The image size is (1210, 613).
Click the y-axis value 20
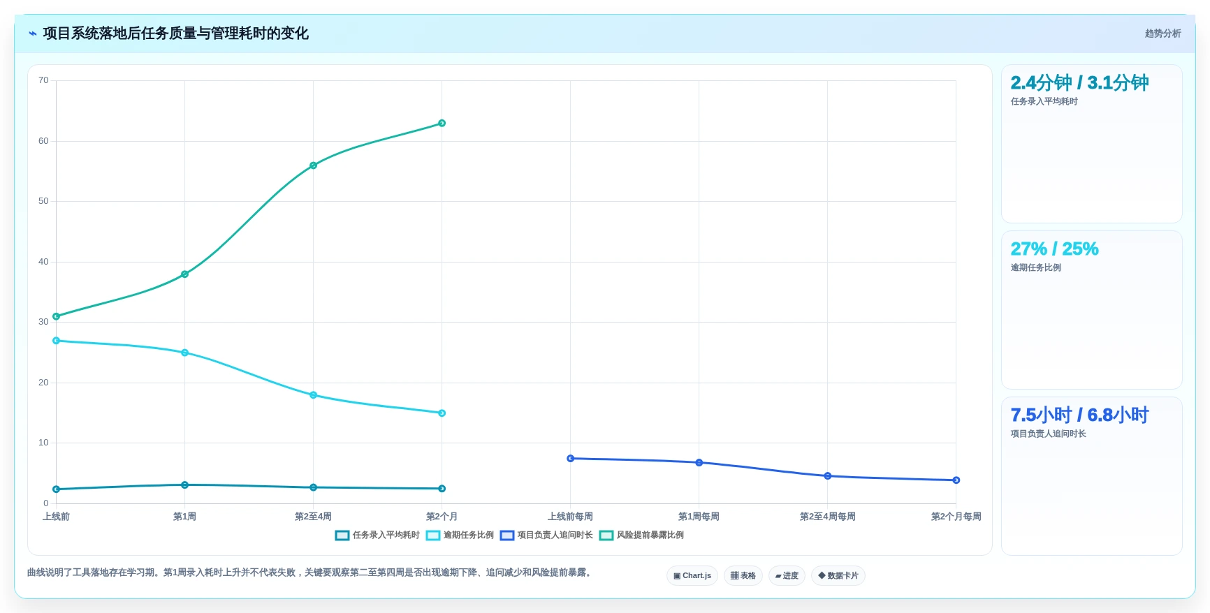pos(43,383)
